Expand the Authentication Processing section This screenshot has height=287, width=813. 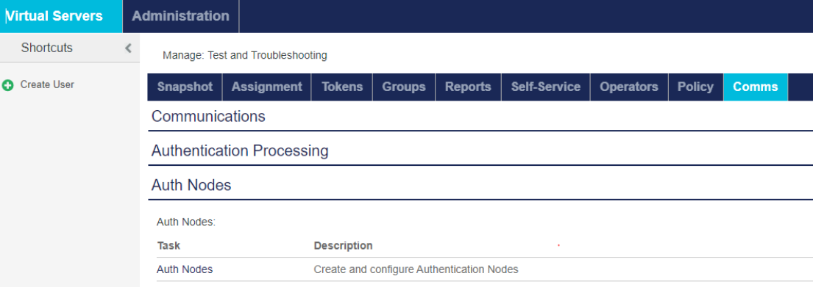pyautogui.click(x=480, y=151)
